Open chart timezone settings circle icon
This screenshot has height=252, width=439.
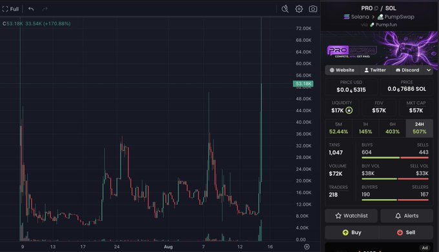307,247
